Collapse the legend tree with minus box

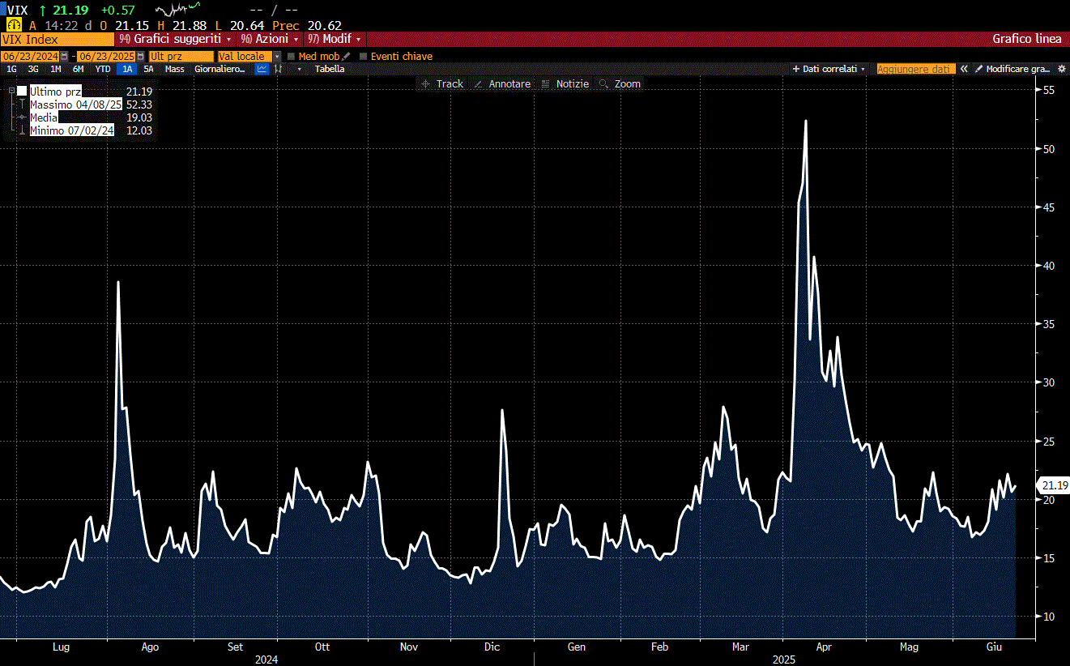coord(11,91)
